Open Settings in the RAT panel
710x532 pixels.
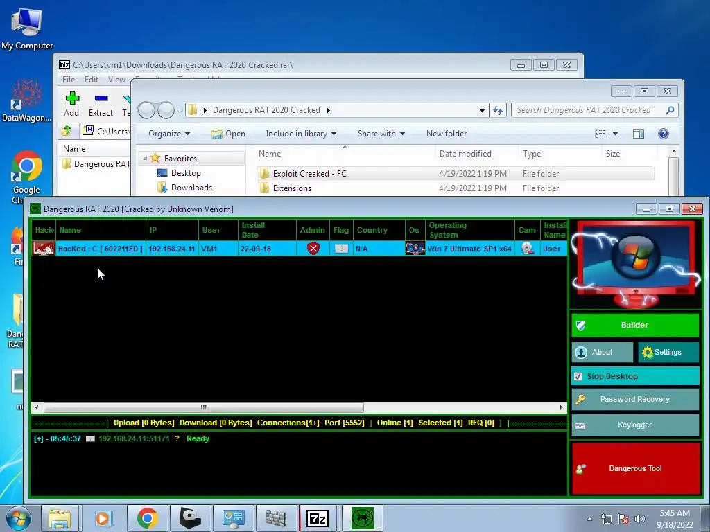668,352
